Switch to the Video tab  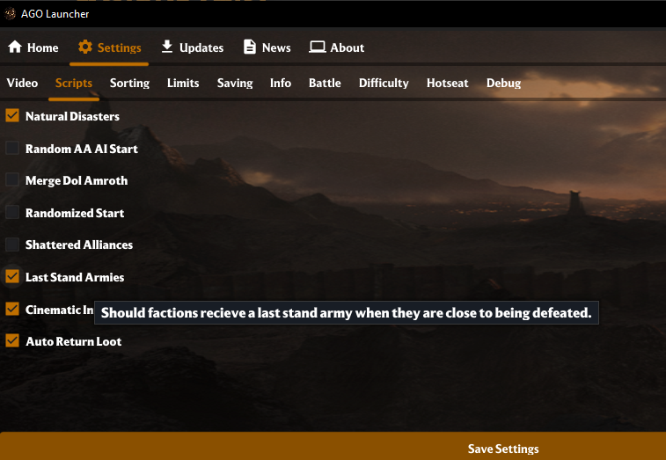point(22,83)
